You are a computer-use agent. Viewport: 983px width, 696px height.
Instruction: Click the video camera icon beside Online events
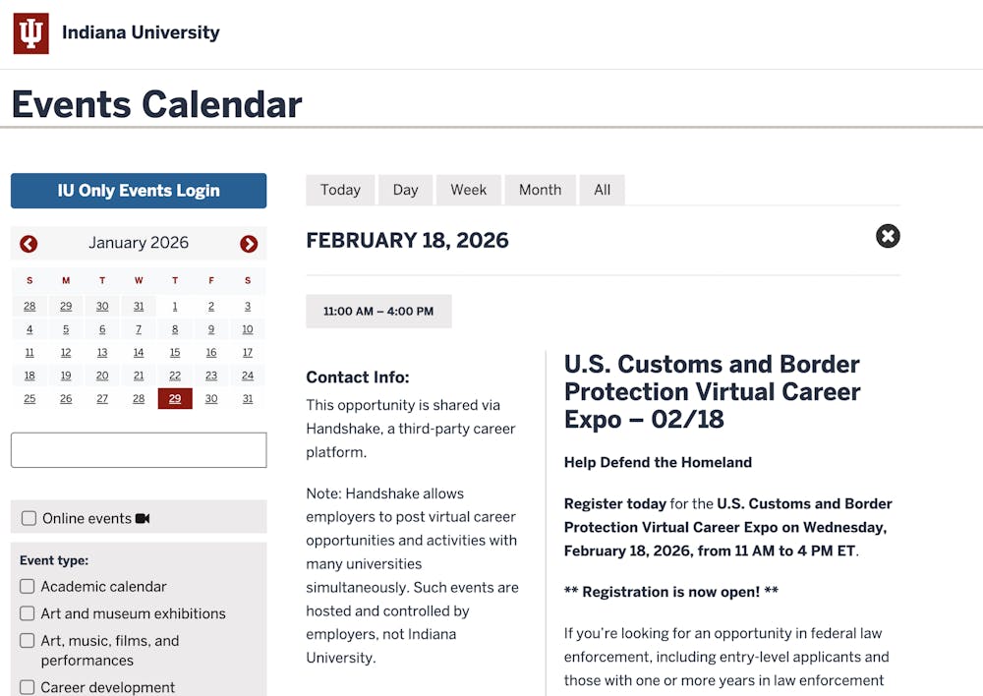click(143, 518)
